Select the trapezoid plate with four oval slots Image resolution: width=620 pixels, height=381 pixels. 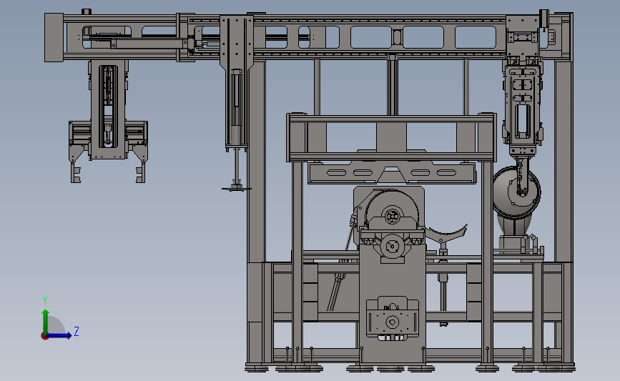[391, 173]
